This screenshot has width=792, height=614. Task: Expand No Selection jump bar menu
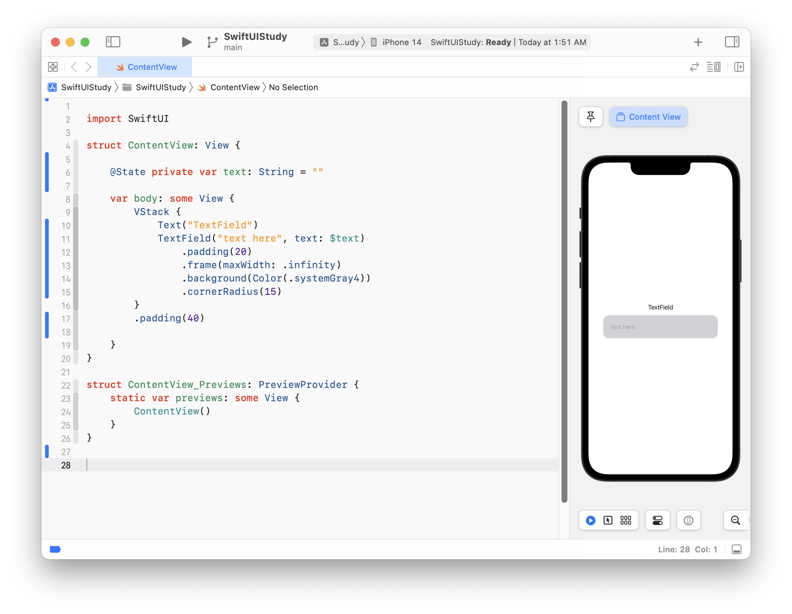click(293, 88)
